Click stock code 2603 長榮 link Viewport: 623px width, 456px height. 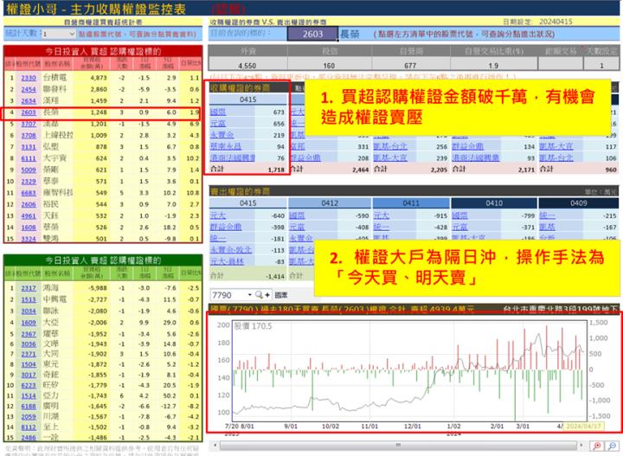tap(29, 112)
